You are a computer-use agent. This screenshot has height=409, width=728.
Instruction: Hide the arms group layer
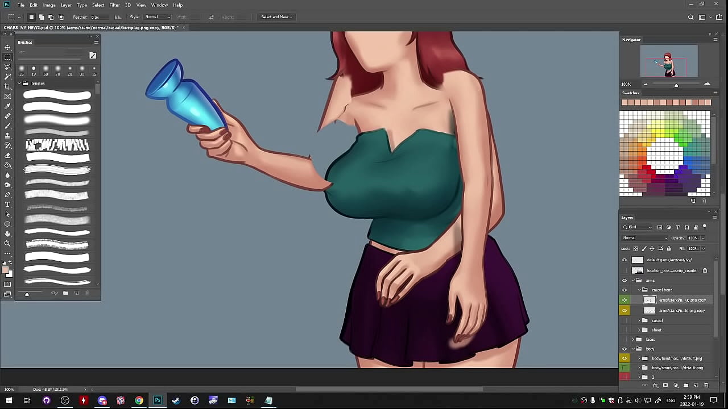pos(624,281)
